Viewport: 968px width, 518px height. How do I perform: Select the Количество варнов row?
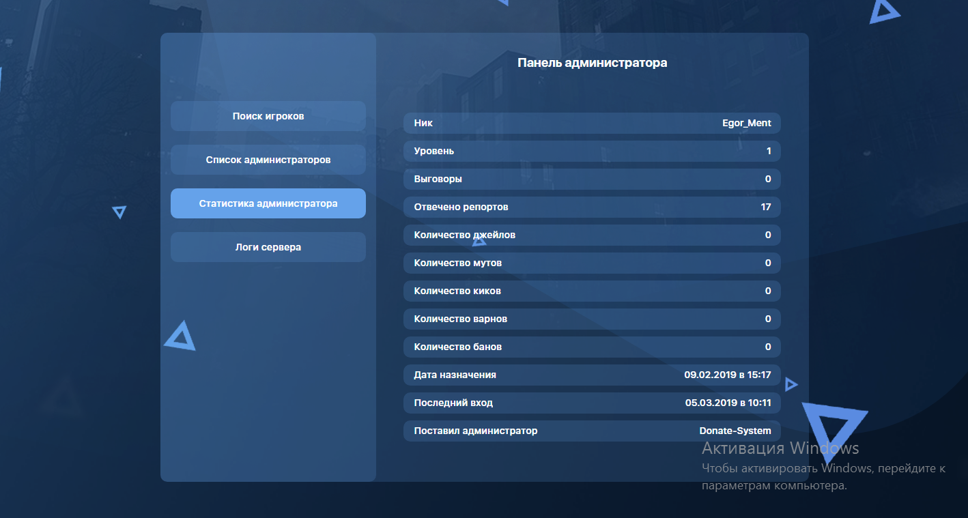(x=592, y=319)
